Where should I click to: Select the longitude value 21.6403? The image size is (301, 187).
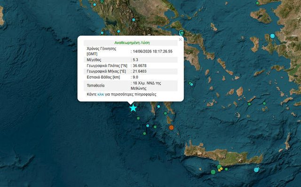[x=140, y=71]
